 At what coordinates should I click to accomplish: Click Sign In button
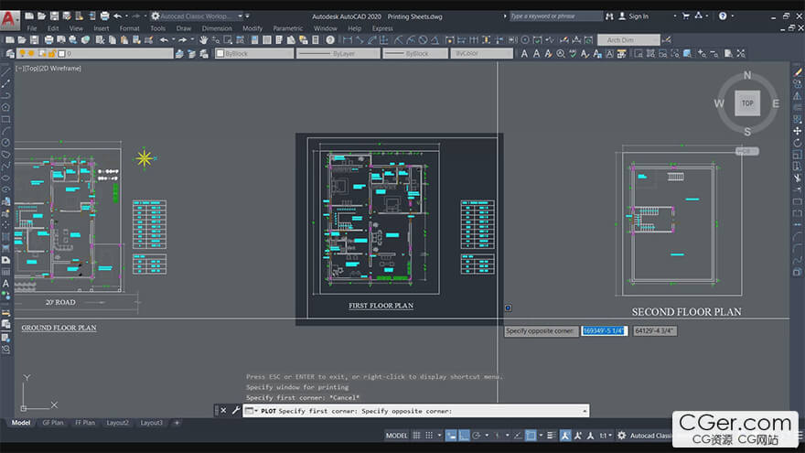tap(634, 16)
